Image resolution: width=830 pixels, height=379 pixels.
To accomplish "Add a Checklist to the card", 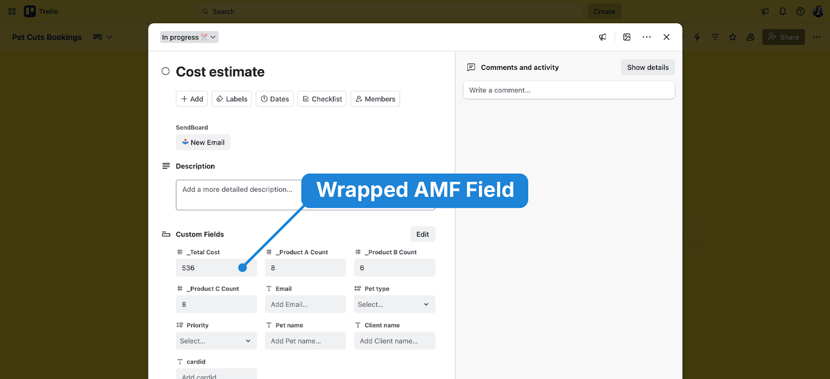I will pyautogui.click(x=322, y=99).
